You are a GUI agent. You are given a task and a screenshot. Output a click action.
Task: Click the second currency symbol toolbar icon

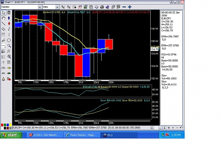[x=69, y=7]
